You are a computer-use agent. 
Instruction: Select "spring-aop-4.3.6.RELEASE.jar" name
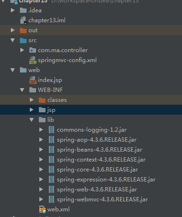97,140
